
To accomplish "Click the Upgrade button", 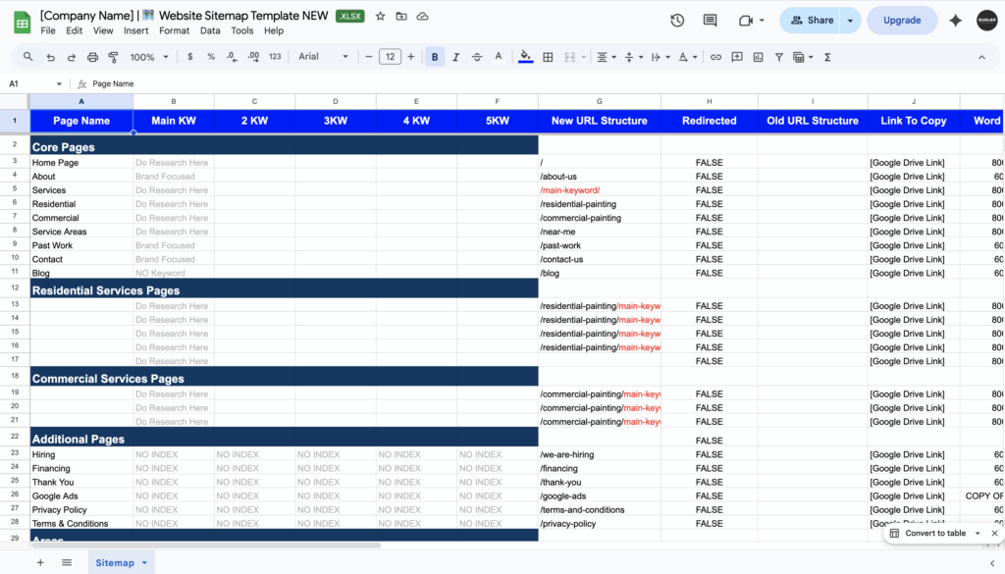I will click(902, 20).
